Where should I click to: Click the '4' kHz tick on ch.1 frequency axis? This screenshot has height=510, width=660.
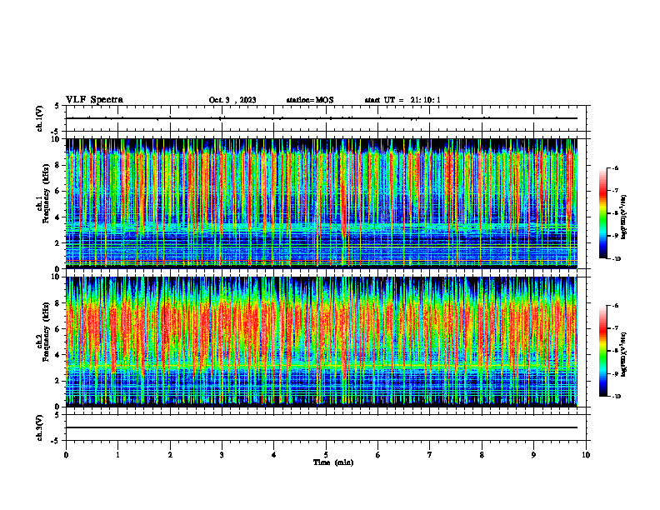point(58,217)
